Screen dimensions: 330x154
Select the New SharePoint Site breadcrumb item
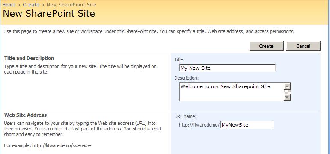pyautogui.click(x=71, y=5)
